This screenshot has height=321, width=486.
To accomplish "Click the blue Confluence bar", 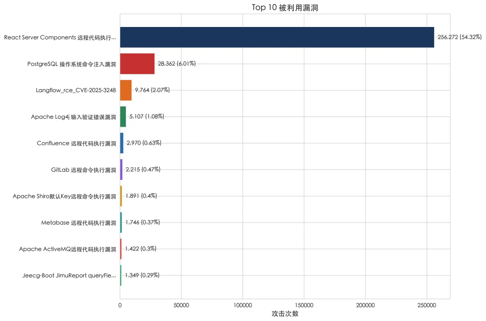I will click(x=122, y=143).
